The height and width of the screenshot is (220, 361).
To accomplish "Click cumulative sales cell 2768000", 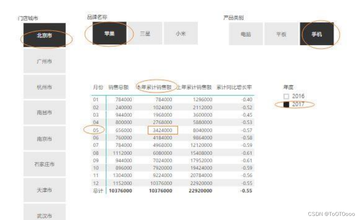I will (163, 122).
